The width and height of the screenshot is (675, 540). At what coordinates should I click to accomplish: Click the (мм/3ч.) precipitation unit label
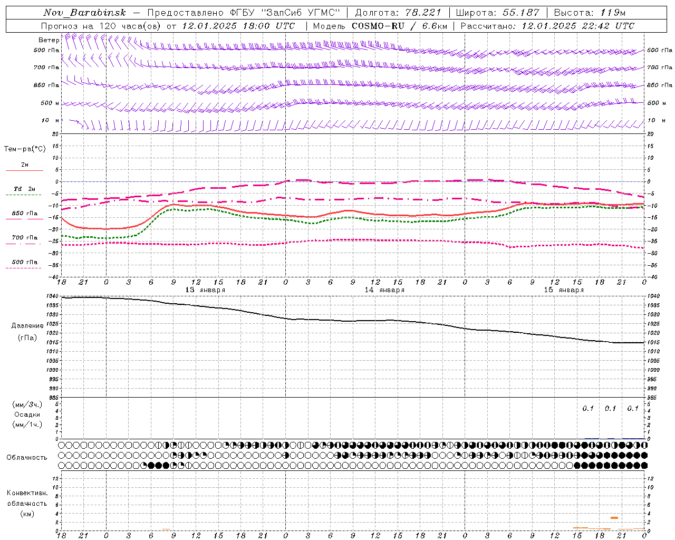click(x=27, y=404)
